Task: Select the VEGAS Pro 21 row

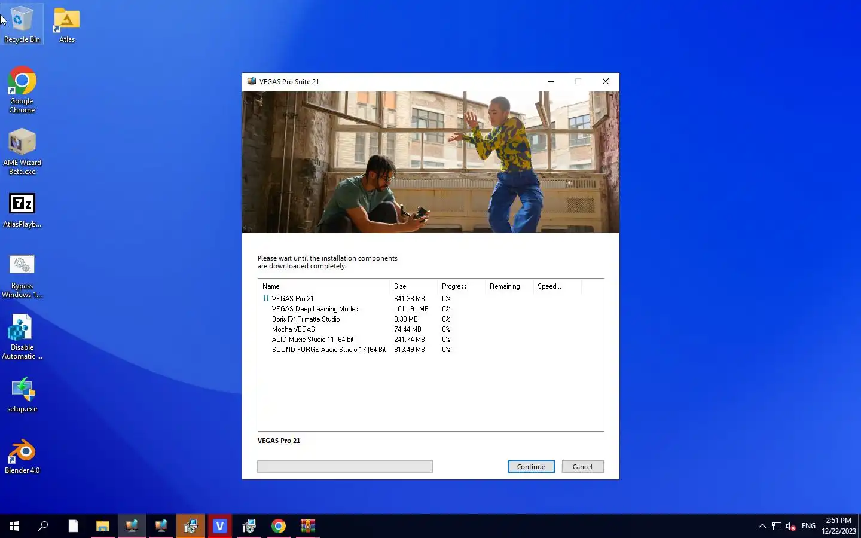Action: 430,299
